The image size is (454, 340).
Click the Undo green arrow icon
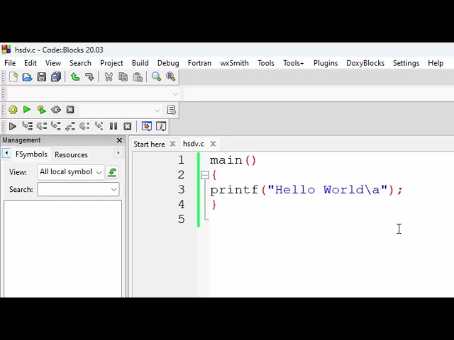pyautogui.click(x=75, y=77)
